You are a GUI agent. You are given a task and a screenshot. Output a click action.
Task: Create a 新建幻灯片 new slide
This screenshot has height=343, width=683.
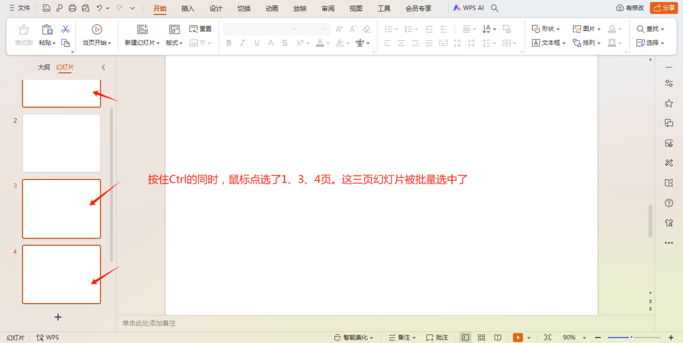[142, 36]
